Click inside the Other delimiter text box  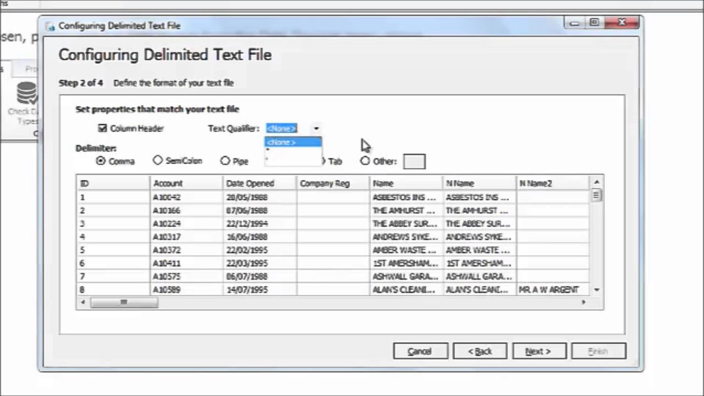click(x=414, y=161)
